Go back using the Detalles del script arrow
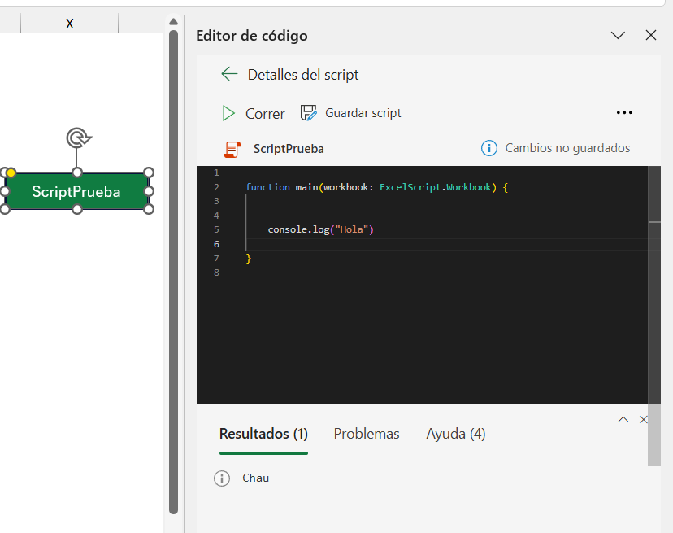This screenshot has width=673, height=533. (x=229, y=74)
